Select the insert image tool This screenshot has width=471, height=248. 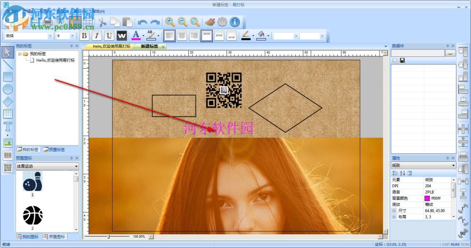pyautogui.click(x=8, y=143)
